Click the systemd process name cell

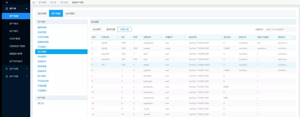147,70
